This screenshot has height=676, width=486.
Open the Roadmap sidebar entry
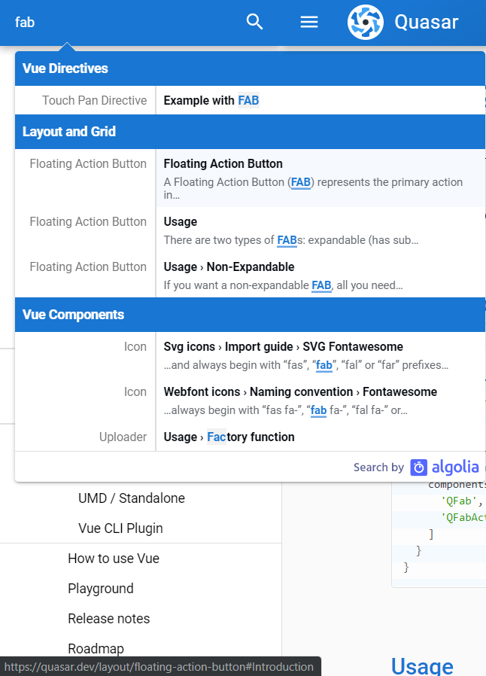[96, 648]
